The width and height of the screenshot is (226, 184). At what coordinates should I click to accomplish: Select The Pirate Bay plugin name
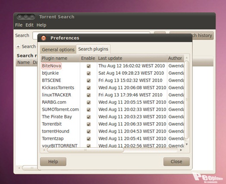[57, 117]
